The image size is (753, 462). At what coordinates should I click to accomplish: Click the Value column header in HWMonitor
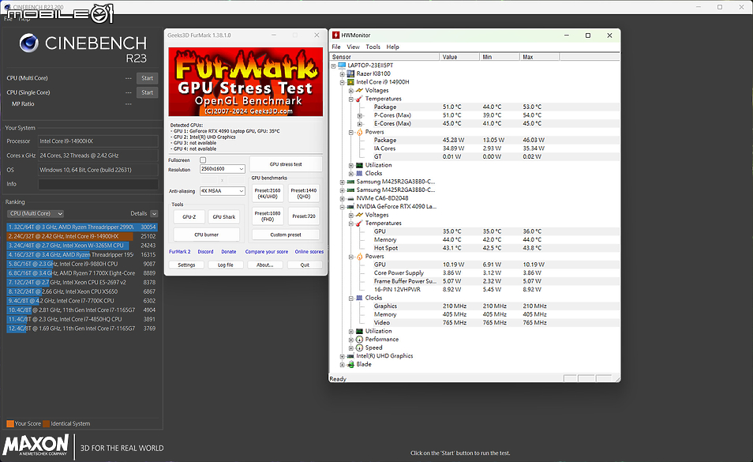[459, 57]
